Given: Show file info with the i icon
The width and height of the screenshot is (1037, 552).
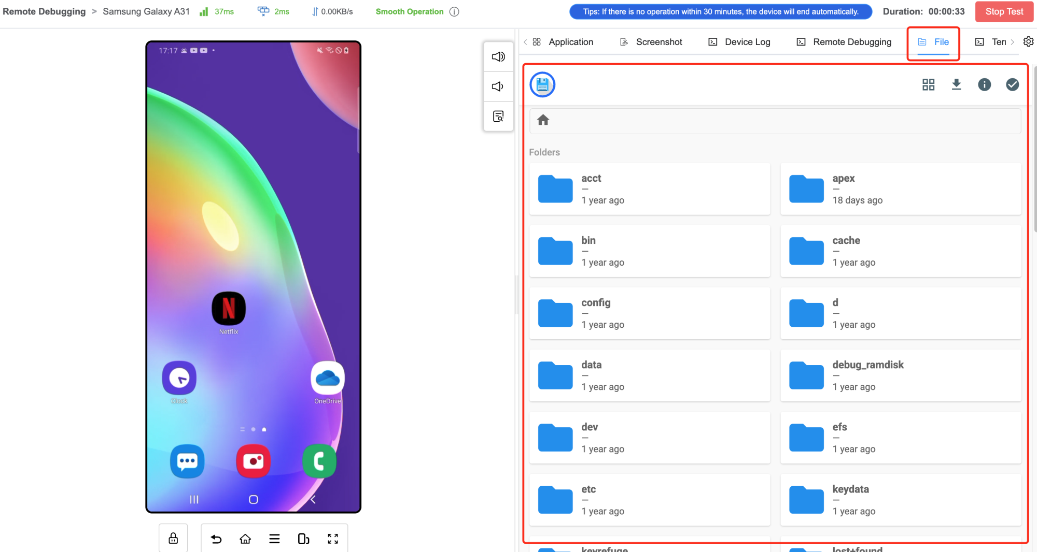Looking at the screenshot, I should coord(984,84).
